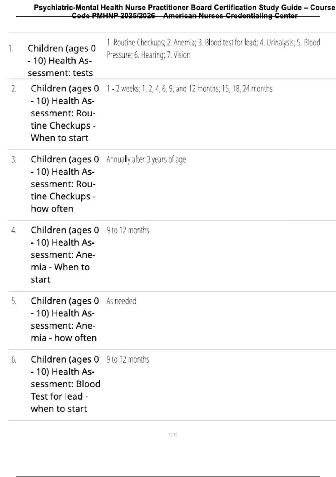The image size is (336, 477).
Task: Select the '1 - 2 weeks; 1, 2, 4, 6, 9' answer
Action: click(x=189, y=89)
